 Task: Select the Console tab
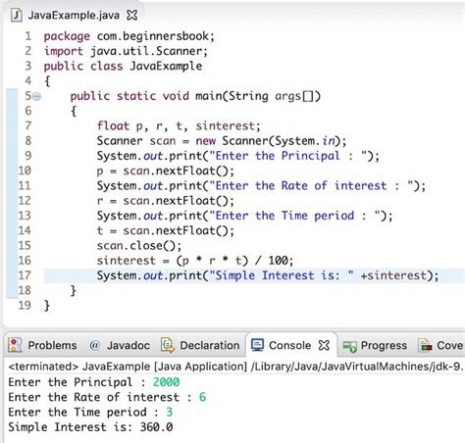(x=290, y=345)
